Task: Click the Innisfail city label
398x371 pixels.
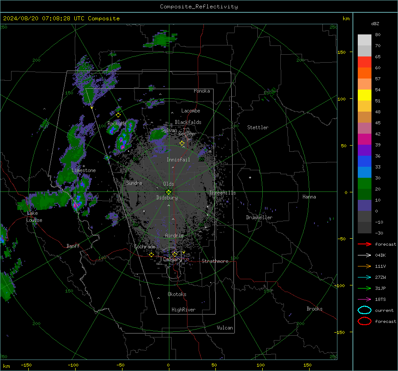Action: (178, 160)
